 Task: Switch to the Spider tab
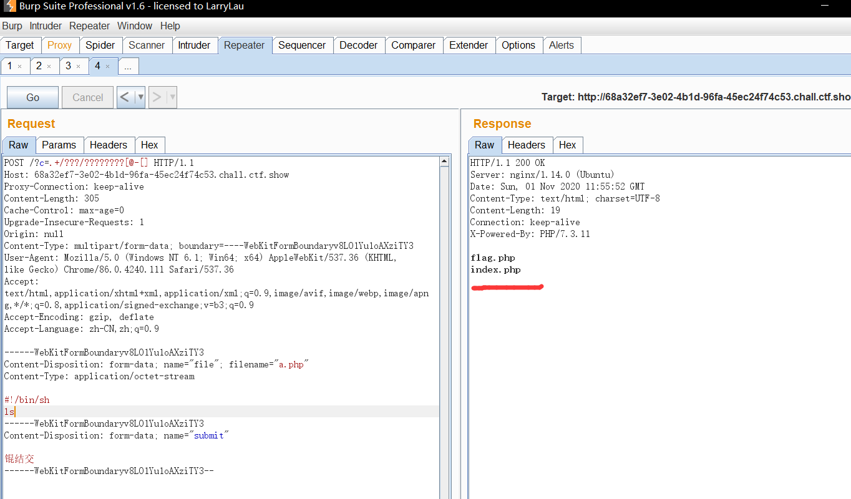click(x=100, y=46)
